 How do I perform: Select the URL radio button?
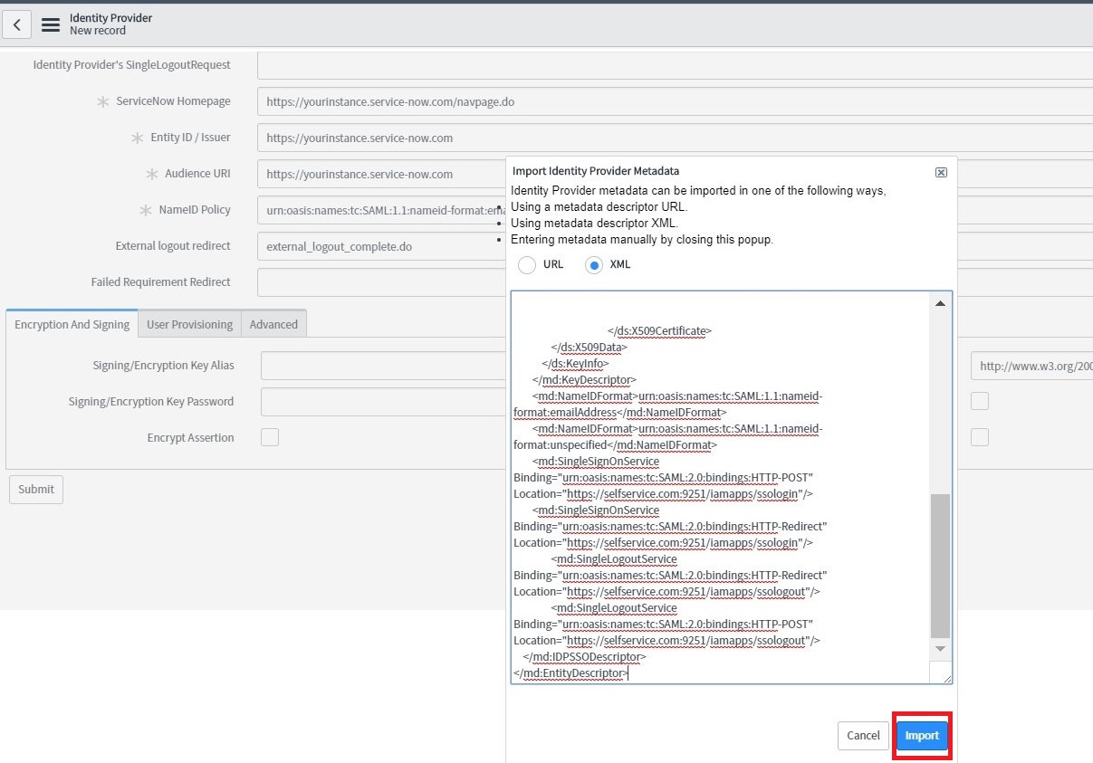tap(527, 265)
